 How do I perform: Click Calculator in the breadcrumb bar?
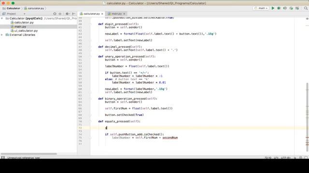point(14,8)
